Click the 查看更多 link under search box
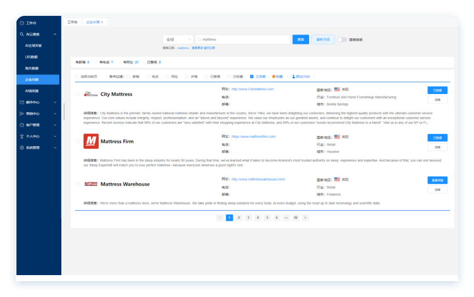Image resolution: width=474 pixels, height=297 pixels. tap(197, 48)
